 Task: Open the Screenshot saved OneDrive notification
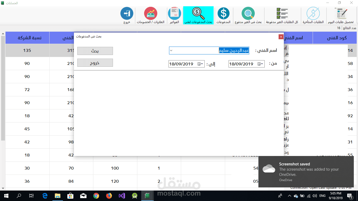[306, 172]
